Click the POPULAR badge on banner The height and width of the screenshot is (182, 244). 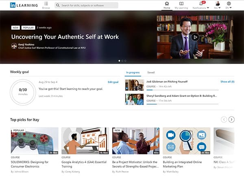28,28
